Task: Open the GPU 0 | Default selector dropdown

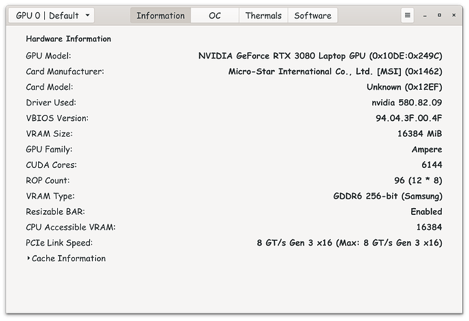Action: pyautogui.click(x=52, y=15)
